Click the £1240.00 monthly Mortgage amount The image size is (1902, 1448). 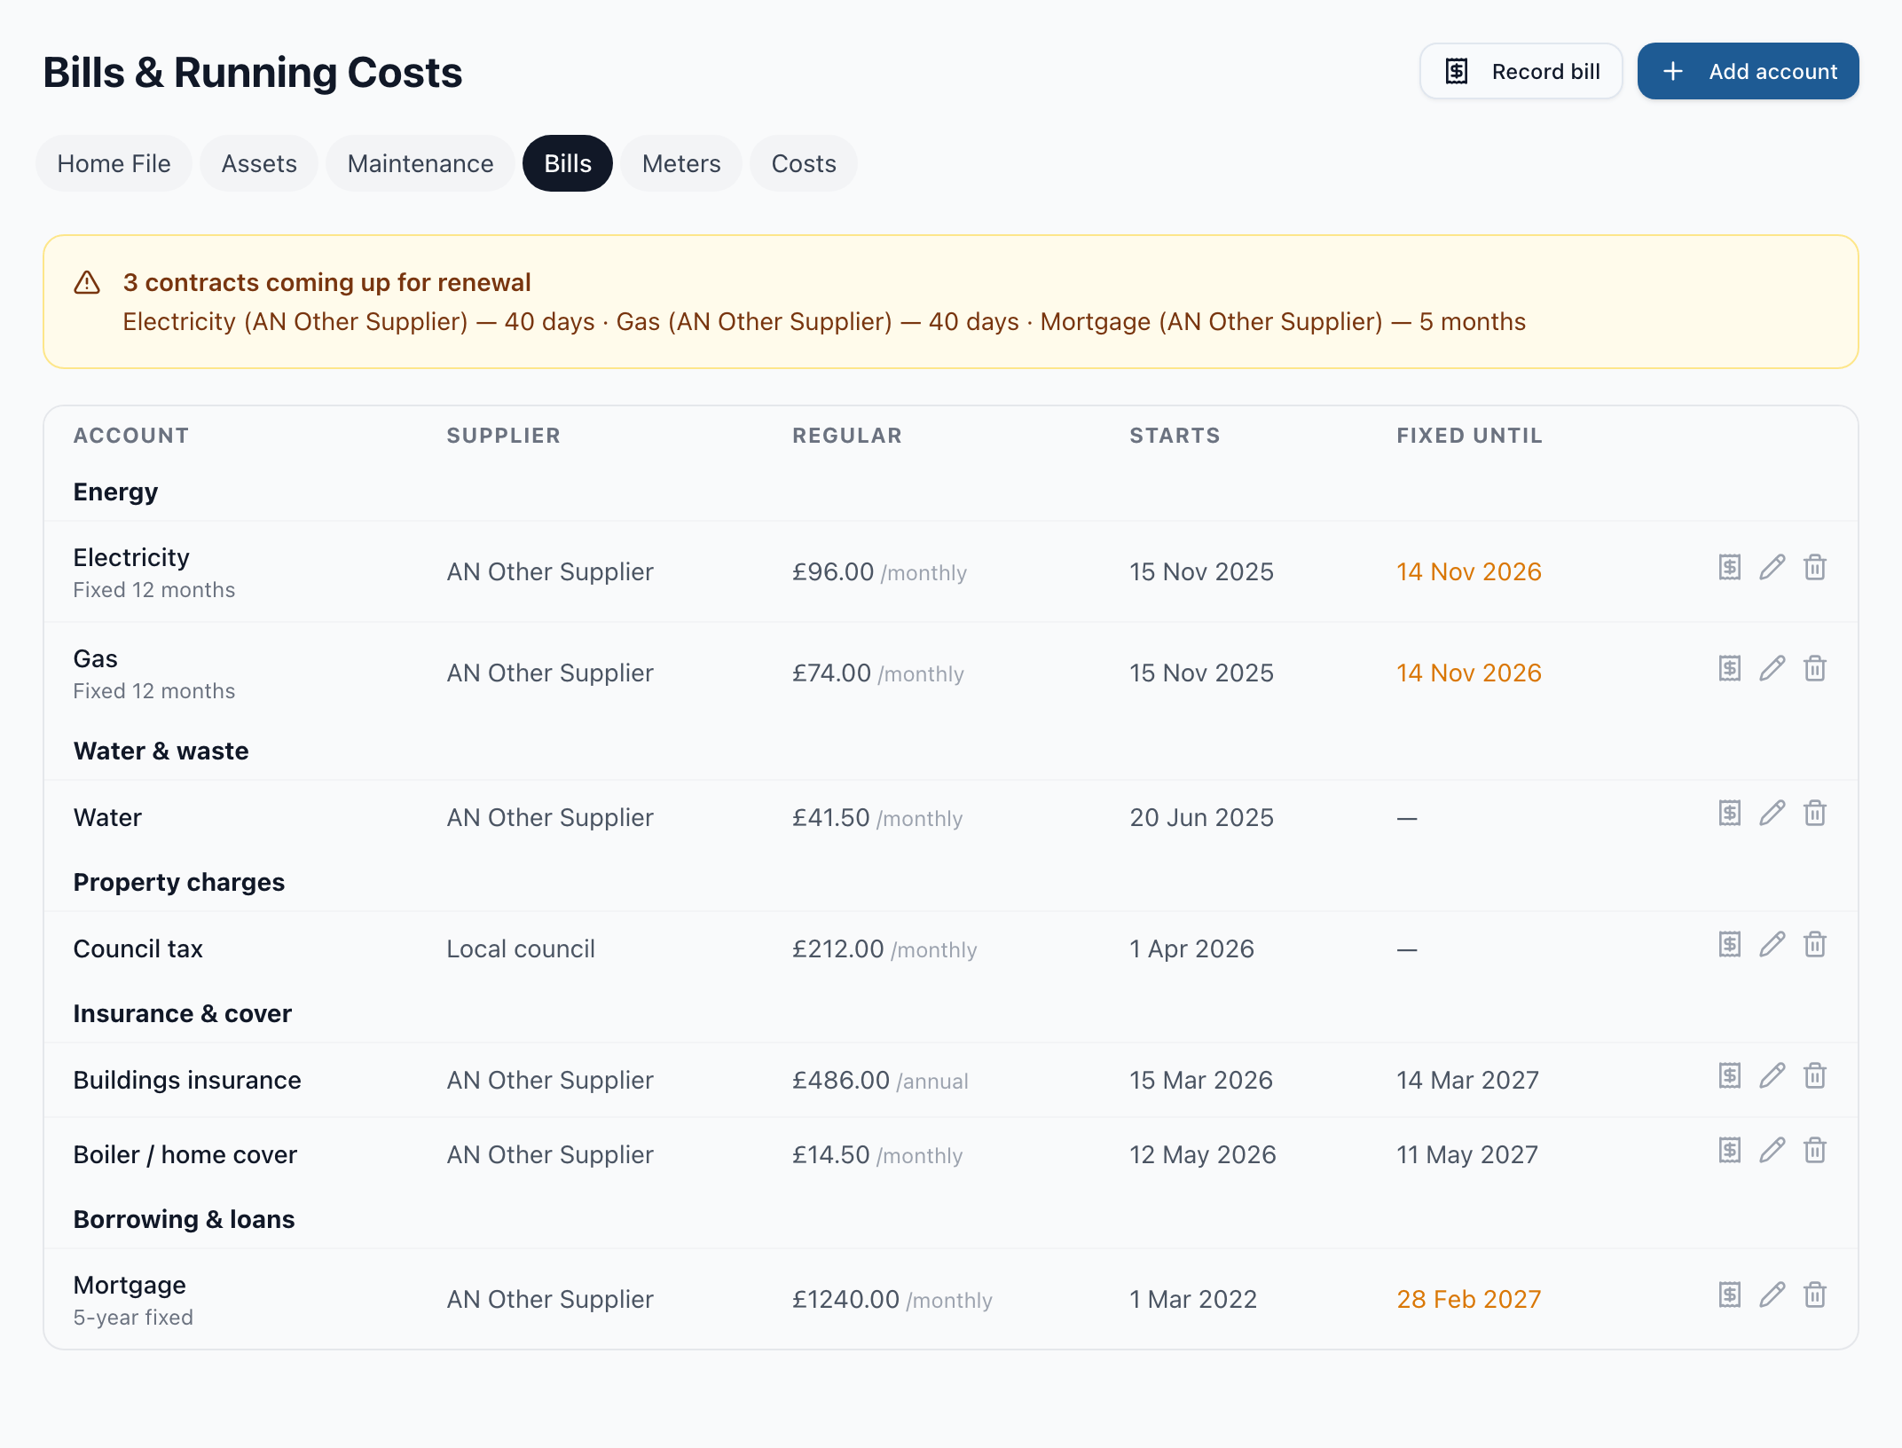[x=892, y=1299]
